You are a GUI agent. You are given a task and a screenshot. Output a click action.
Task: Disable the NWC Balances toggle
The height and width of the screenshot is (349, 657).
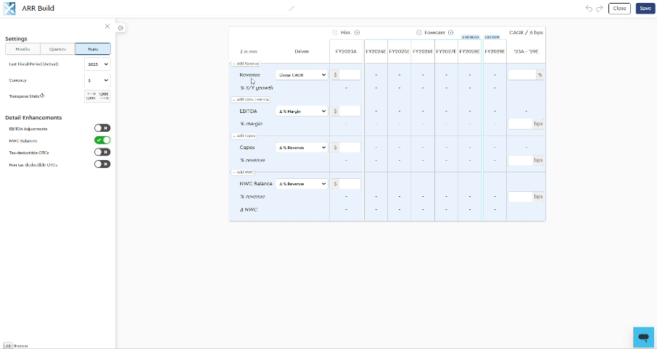[102, 140]
